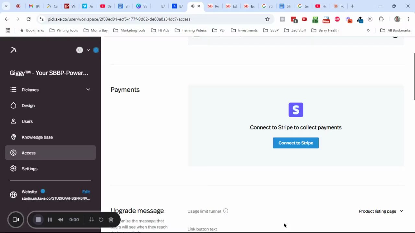Click the blue dot beside Website
Viewport: 415px width, 233px height.
coord(43,191)
